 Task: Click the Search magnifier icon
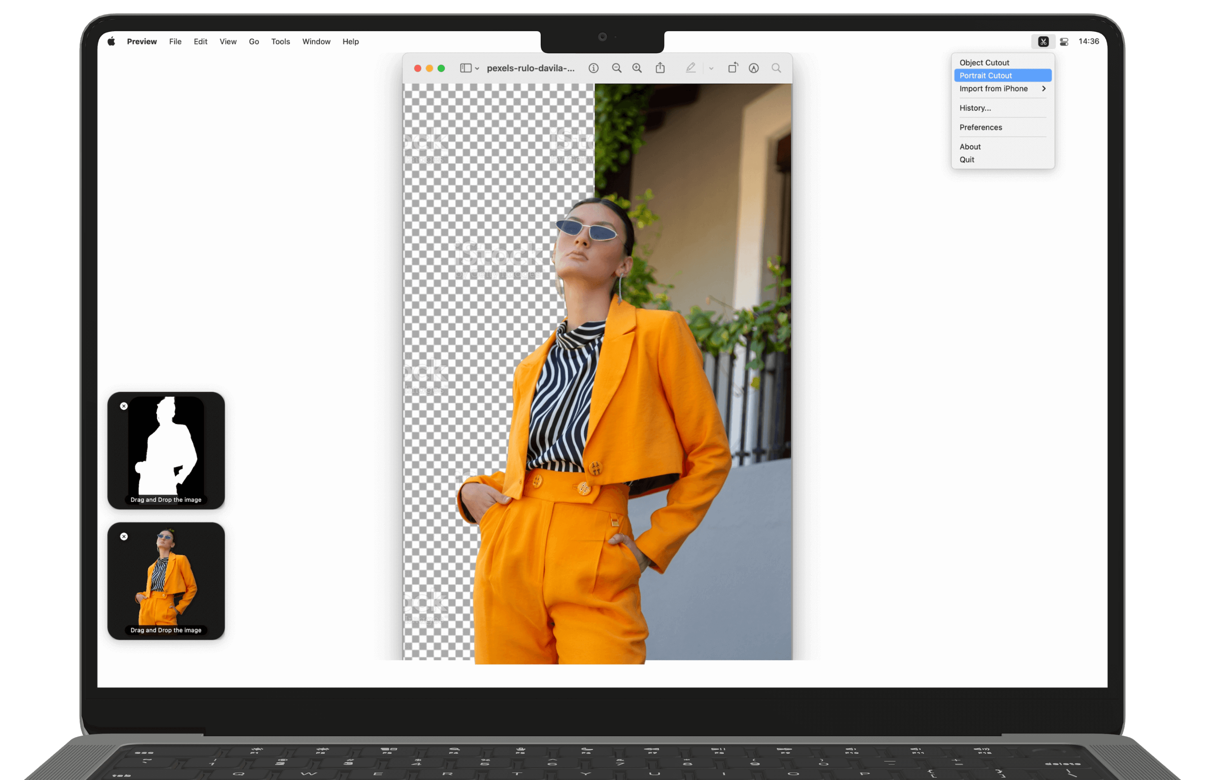[776, 68]
